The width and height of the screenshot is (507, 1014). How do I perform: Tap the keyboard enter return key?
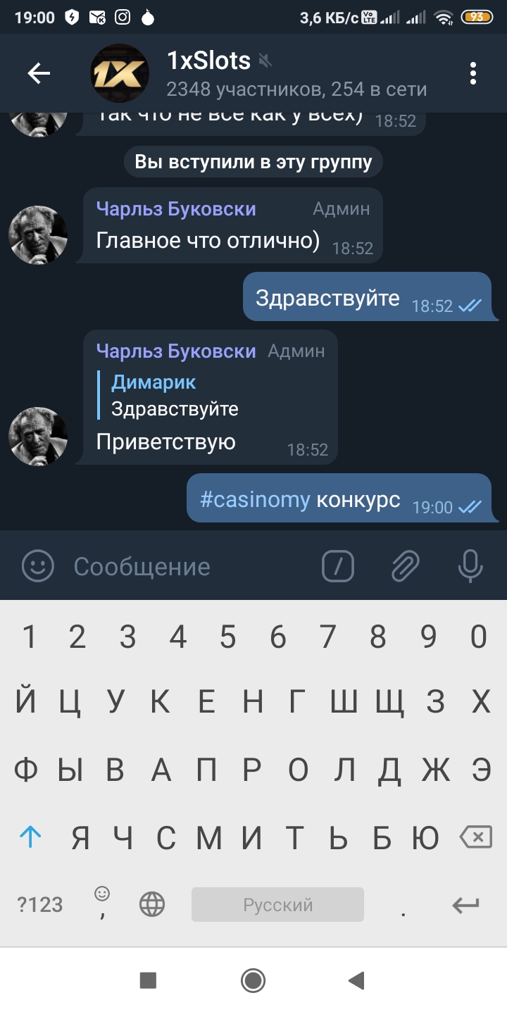point(465,905)
